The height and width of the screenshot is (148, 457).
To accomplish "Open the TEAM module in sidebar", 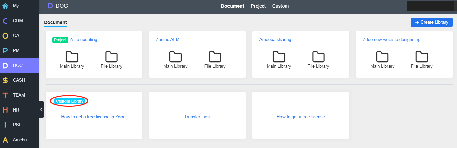I will pos(19,95).
